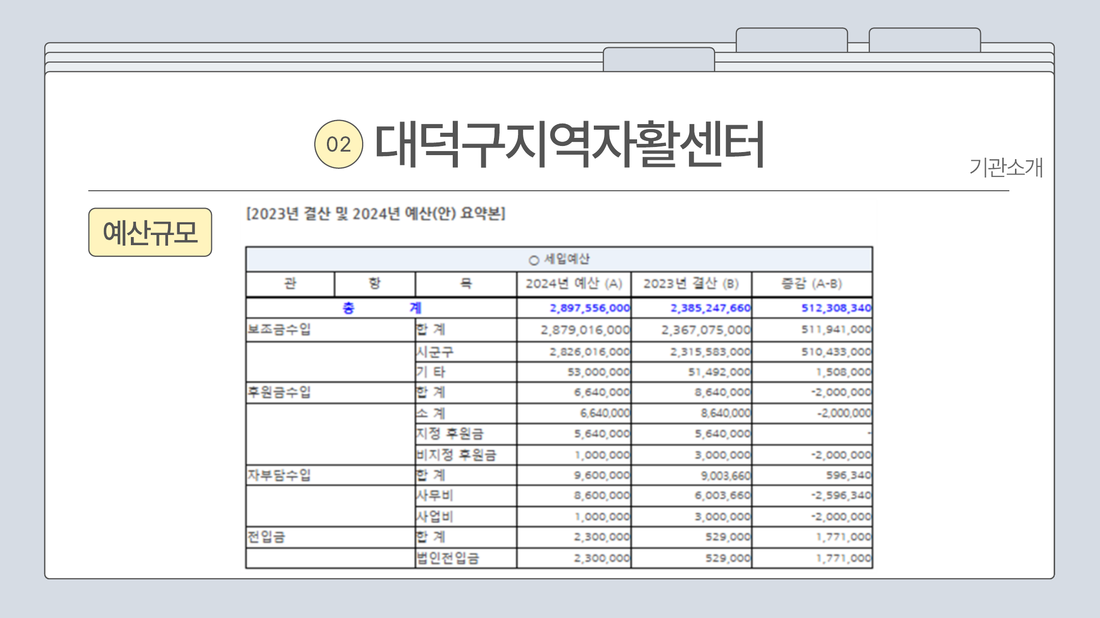Click the 증감 (A-B) header
The height and width of the screenshot is (618, 1100).
812,284
